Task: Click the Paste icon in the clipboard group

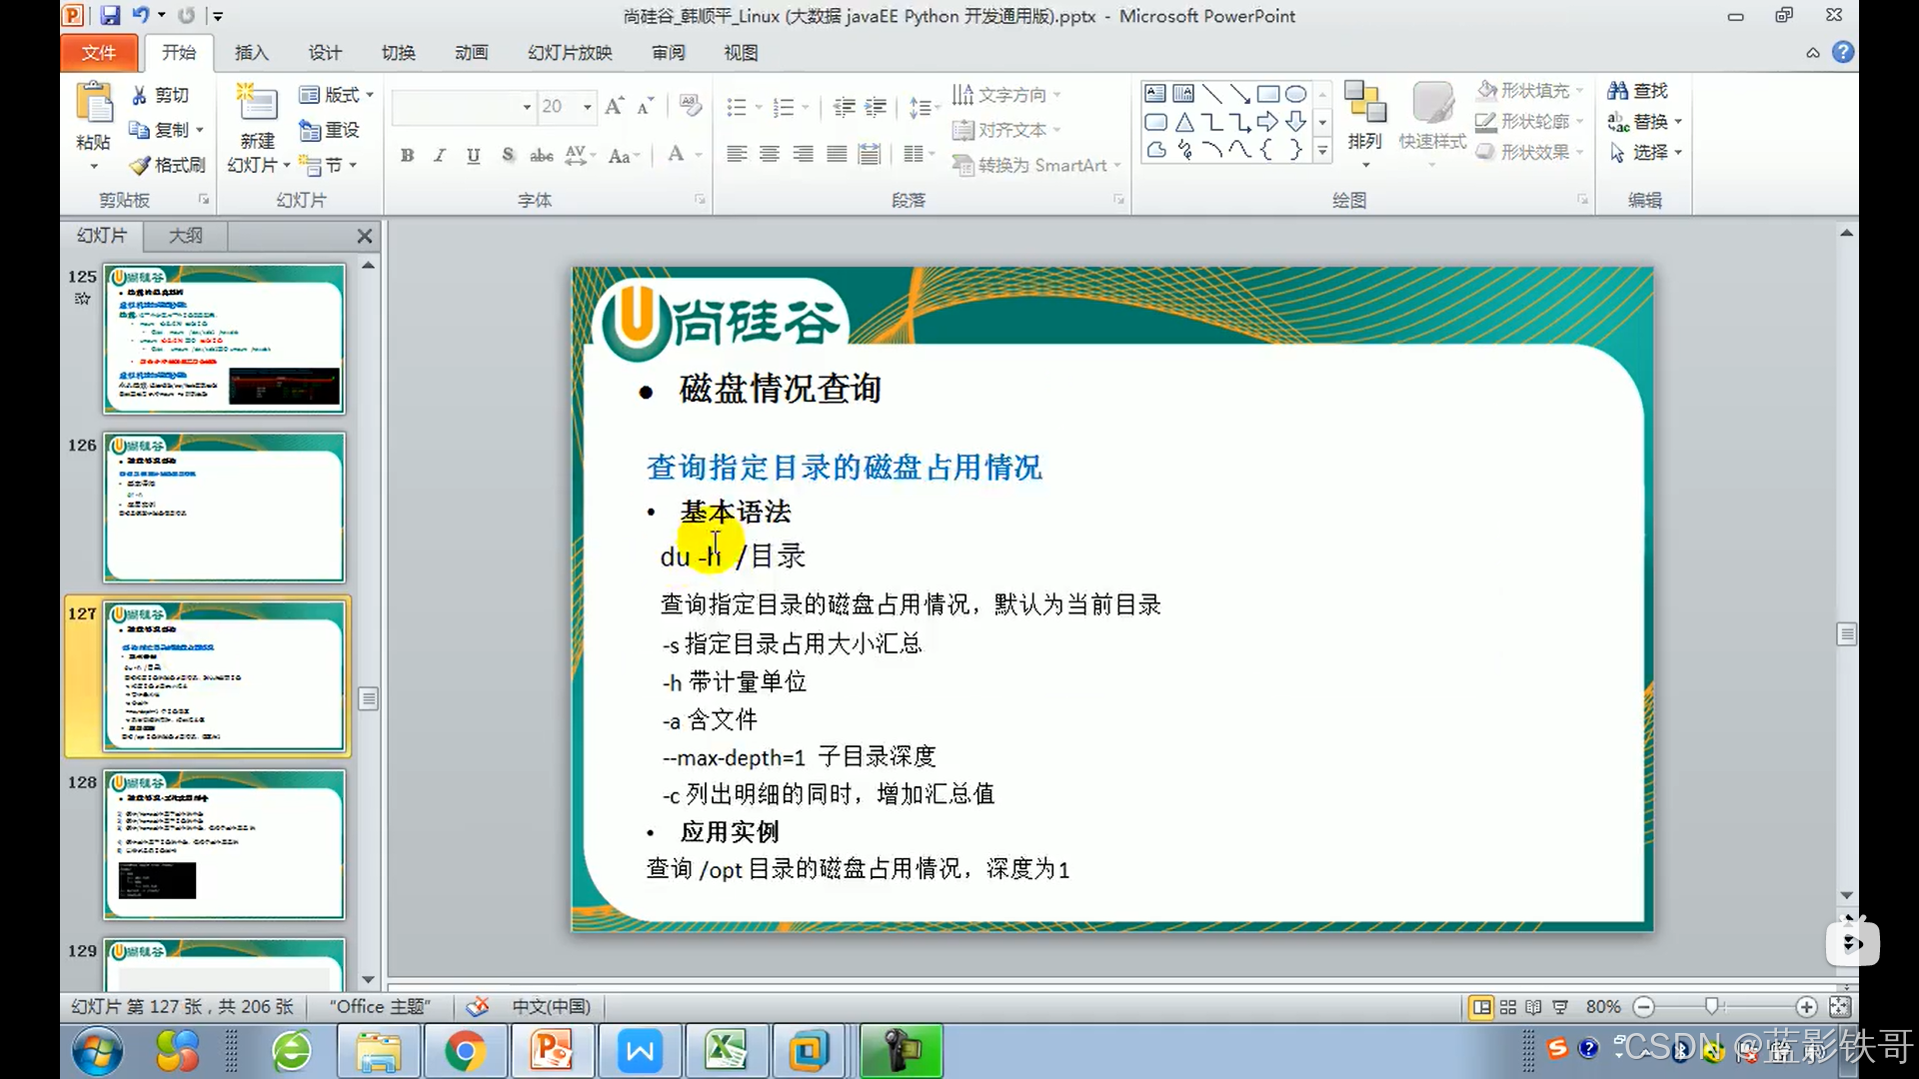Action: point(94,103)
